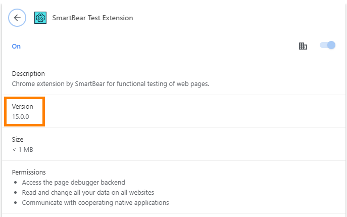Select 'Access the page debugger backend' permission text
Image resolution: width=347 pixels, height=217 pixels.
(x=73, y=182)
